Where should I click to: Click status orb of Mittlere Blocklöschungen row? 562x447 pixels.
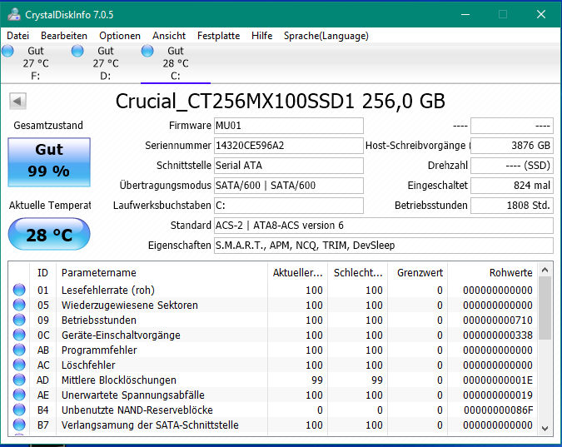pos(19,380)
